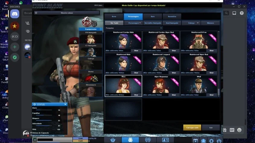Open Discord friends icon in sidebar

point(27,23)
